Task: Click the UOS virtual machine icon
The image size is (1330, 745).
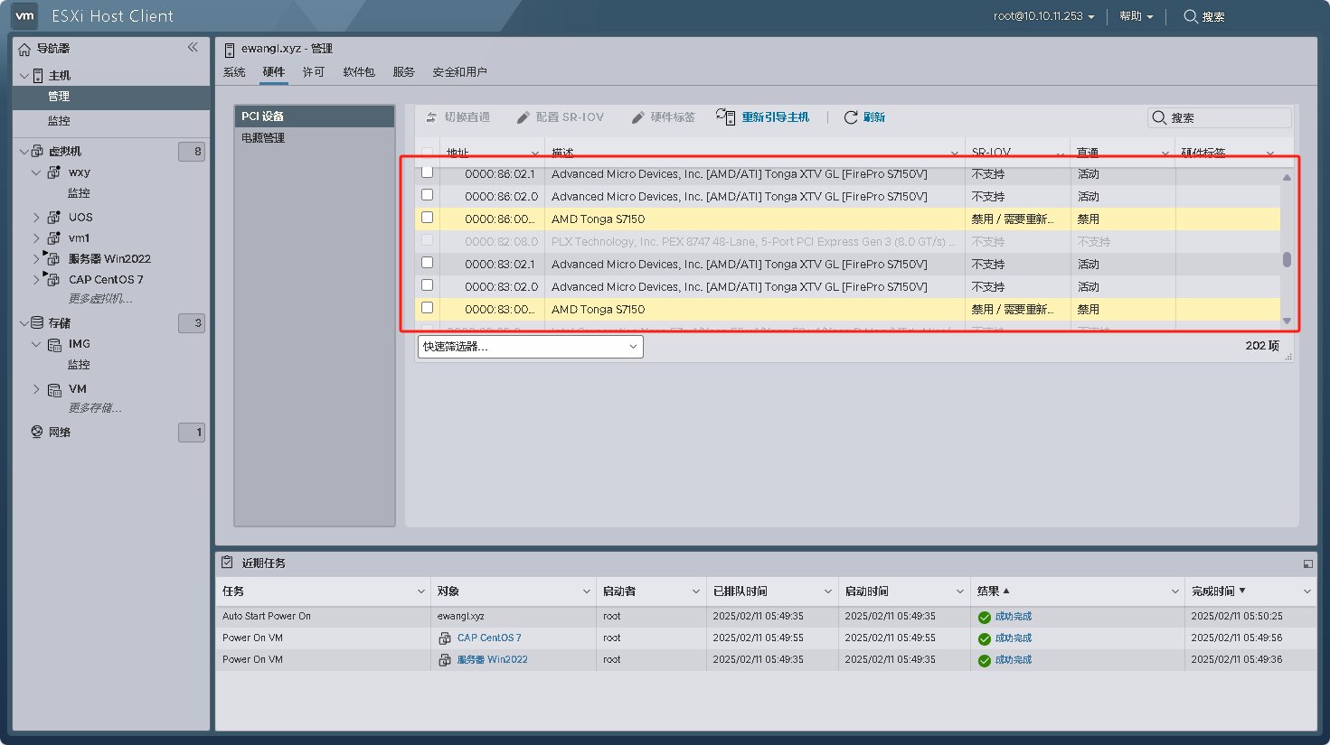Action: 53,217
